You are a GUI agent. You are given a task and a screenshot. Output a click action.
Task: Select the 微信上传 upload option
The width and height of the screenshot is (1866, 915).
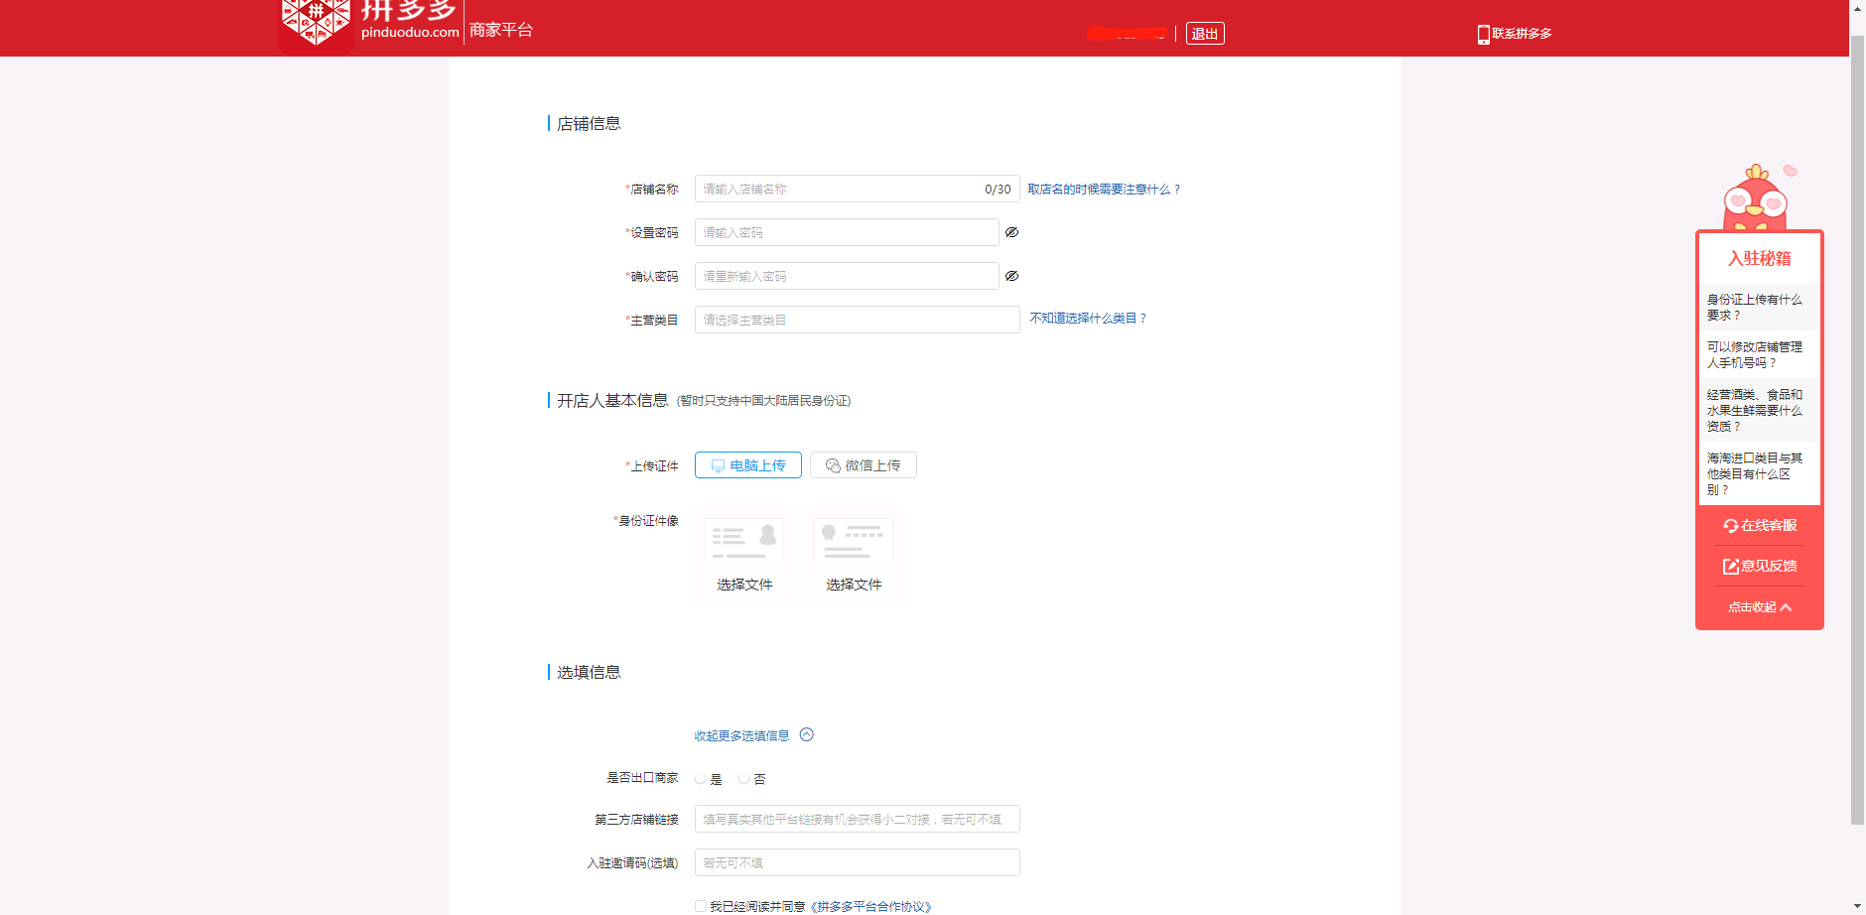point(864,465)
